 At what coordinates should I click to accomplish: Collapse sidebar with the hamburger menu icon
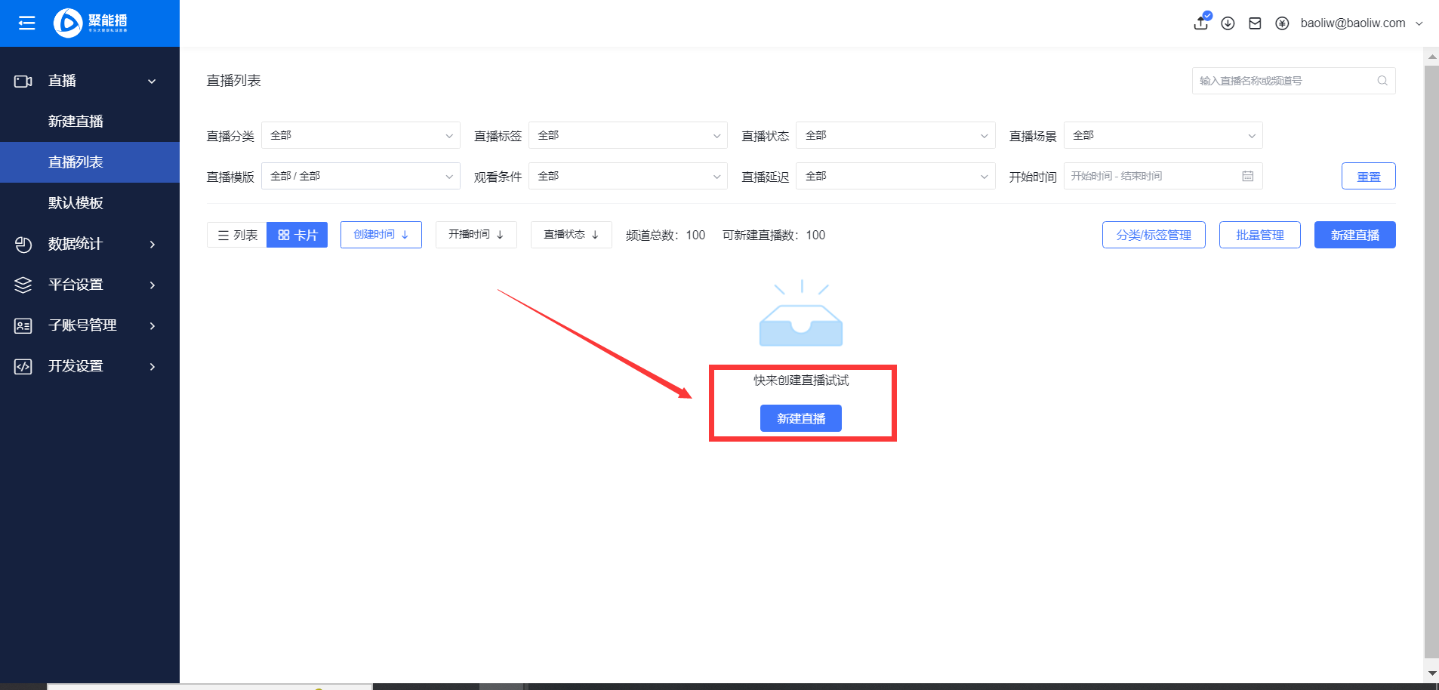tap(26, 23)
